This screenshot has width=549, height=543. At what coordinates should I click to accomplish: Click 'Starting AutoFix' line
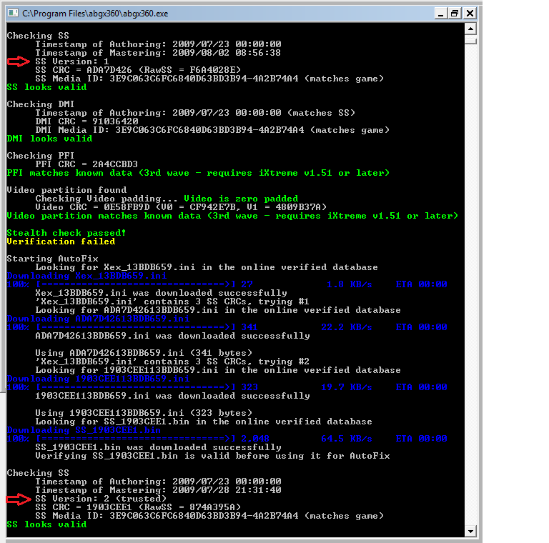[x=52, y=259]
